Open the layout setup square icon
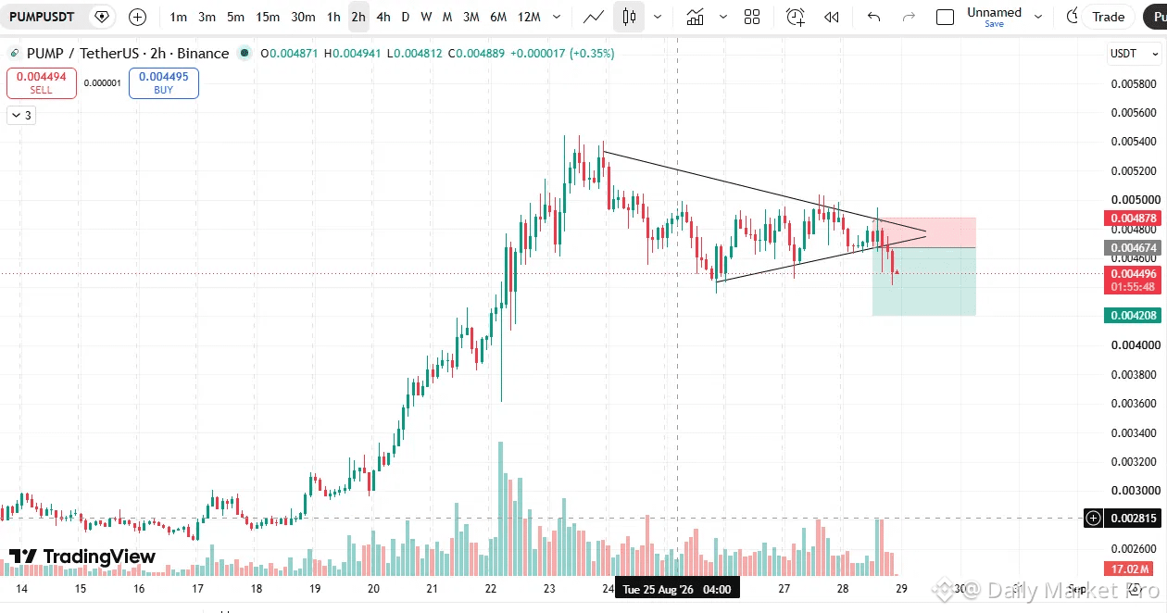1167x613 pixels. (x=946, y=17)
